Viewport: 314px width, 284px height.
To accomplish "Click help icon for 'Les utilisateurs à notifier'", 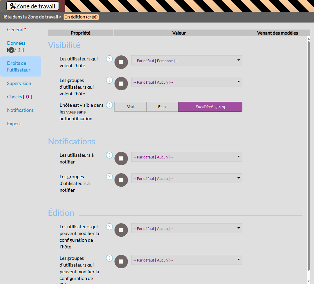I will pyautogui.click(x=109, y=155).
